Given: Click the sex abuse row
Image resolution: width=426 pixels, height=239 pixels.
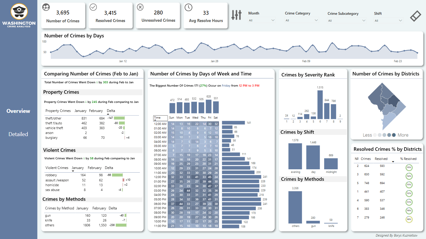Looking at the screenshot, I should click(92, 190).
